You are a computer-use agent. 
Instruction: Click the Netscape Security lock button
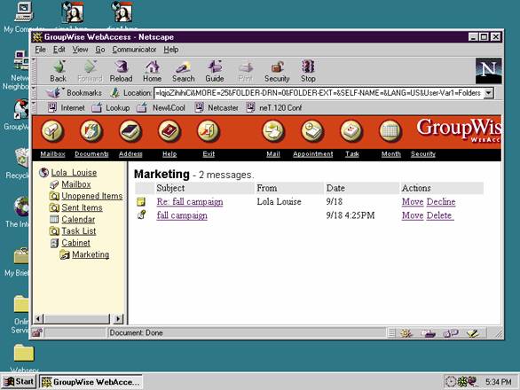(x=277, y=71)
